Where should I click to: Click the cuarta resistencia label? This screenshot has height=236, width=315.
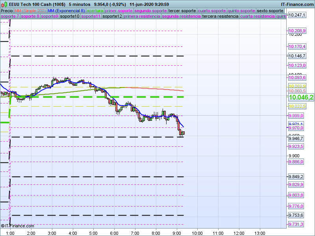tap(257, 17)
